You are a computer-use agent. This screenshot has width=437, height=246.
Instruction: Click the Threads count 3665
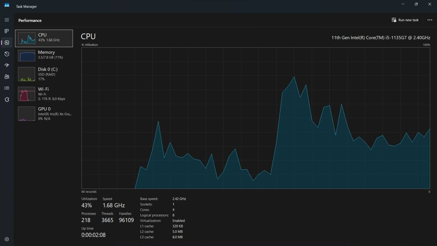[x=107, y=220]
